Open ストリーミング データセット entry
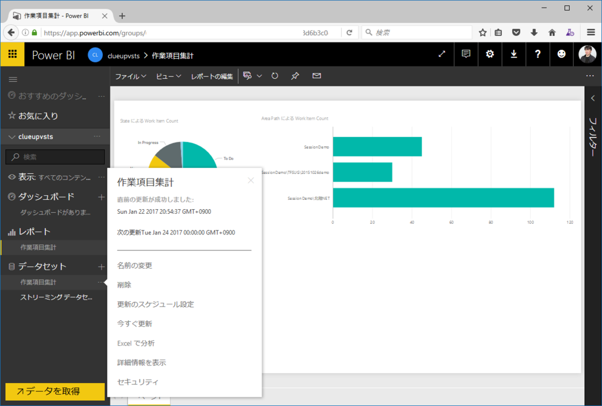This screenshot has height=406, width=602. tap(56, 297)
